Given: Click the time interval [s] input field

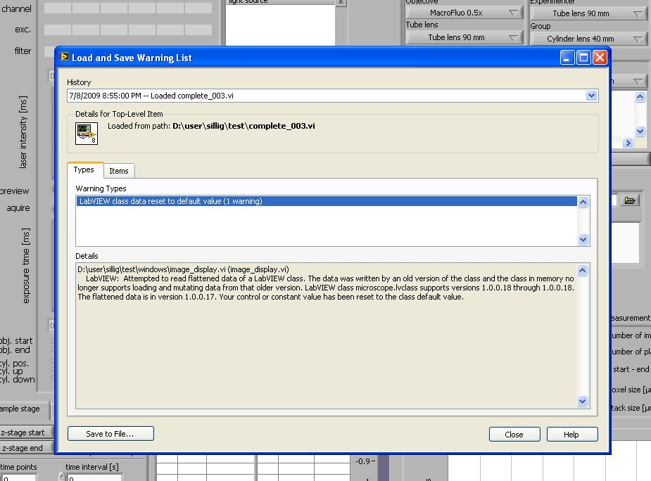Looking at the screenshot, I should click(94, 477).
